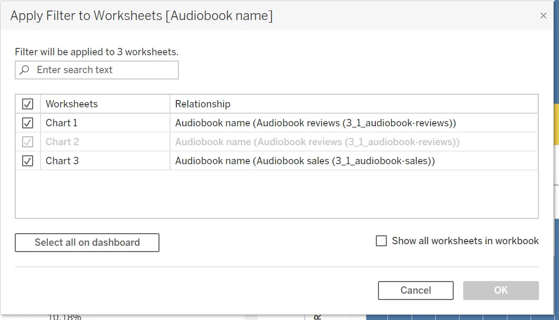Select the Chart 1 worksheet name
Image resolution: width=559 pixels, height=320 pixels.
click(62, 123)
